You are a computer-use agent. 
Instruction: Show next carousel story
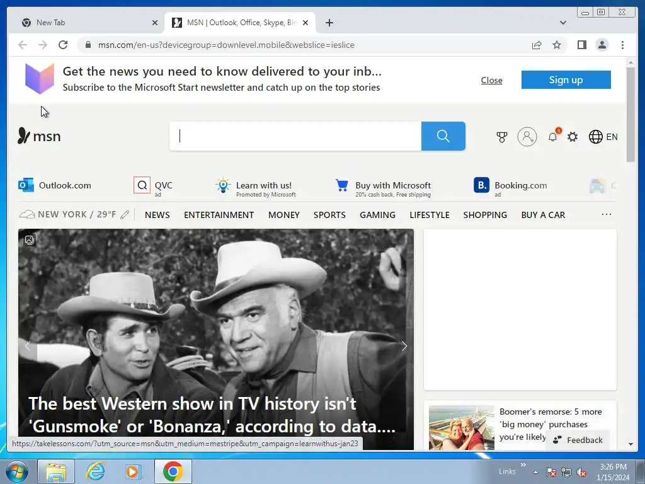click(x=404, y=346)
